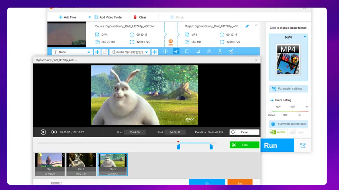Open the Audio mp3 track dropdown
The height and width of the screenshot is (190, 339).
(x=130, y=52)
